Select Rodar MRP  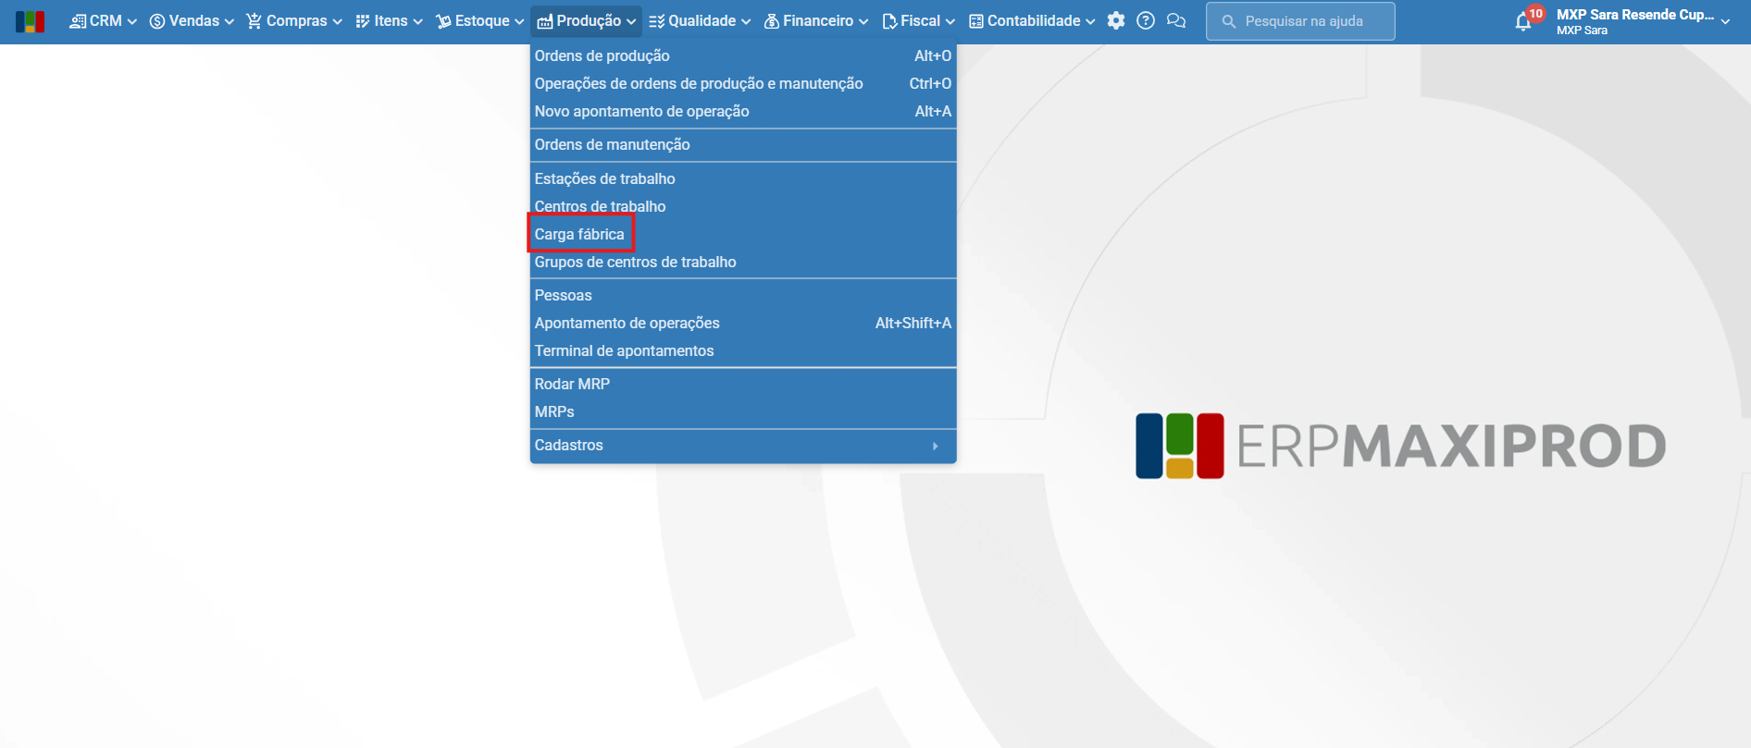(743, 384)
